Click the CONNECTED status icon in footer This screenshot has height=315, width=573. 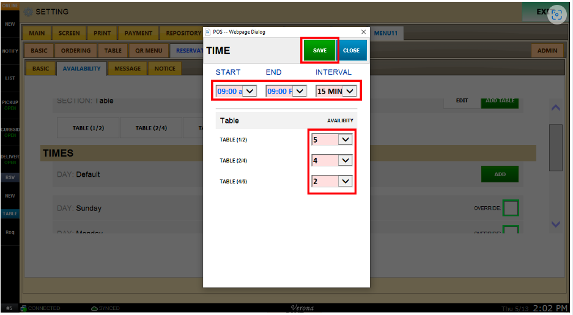pyautogui.click(x=23, y=308)
